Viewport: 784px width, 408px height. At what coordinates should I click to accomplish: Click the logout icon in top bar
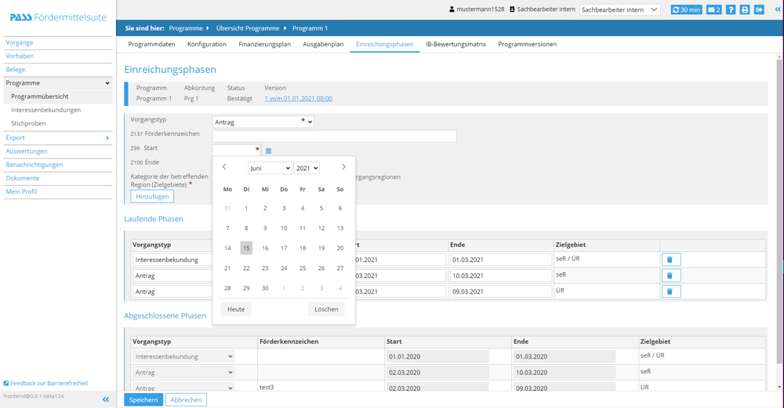pos(759,9)
